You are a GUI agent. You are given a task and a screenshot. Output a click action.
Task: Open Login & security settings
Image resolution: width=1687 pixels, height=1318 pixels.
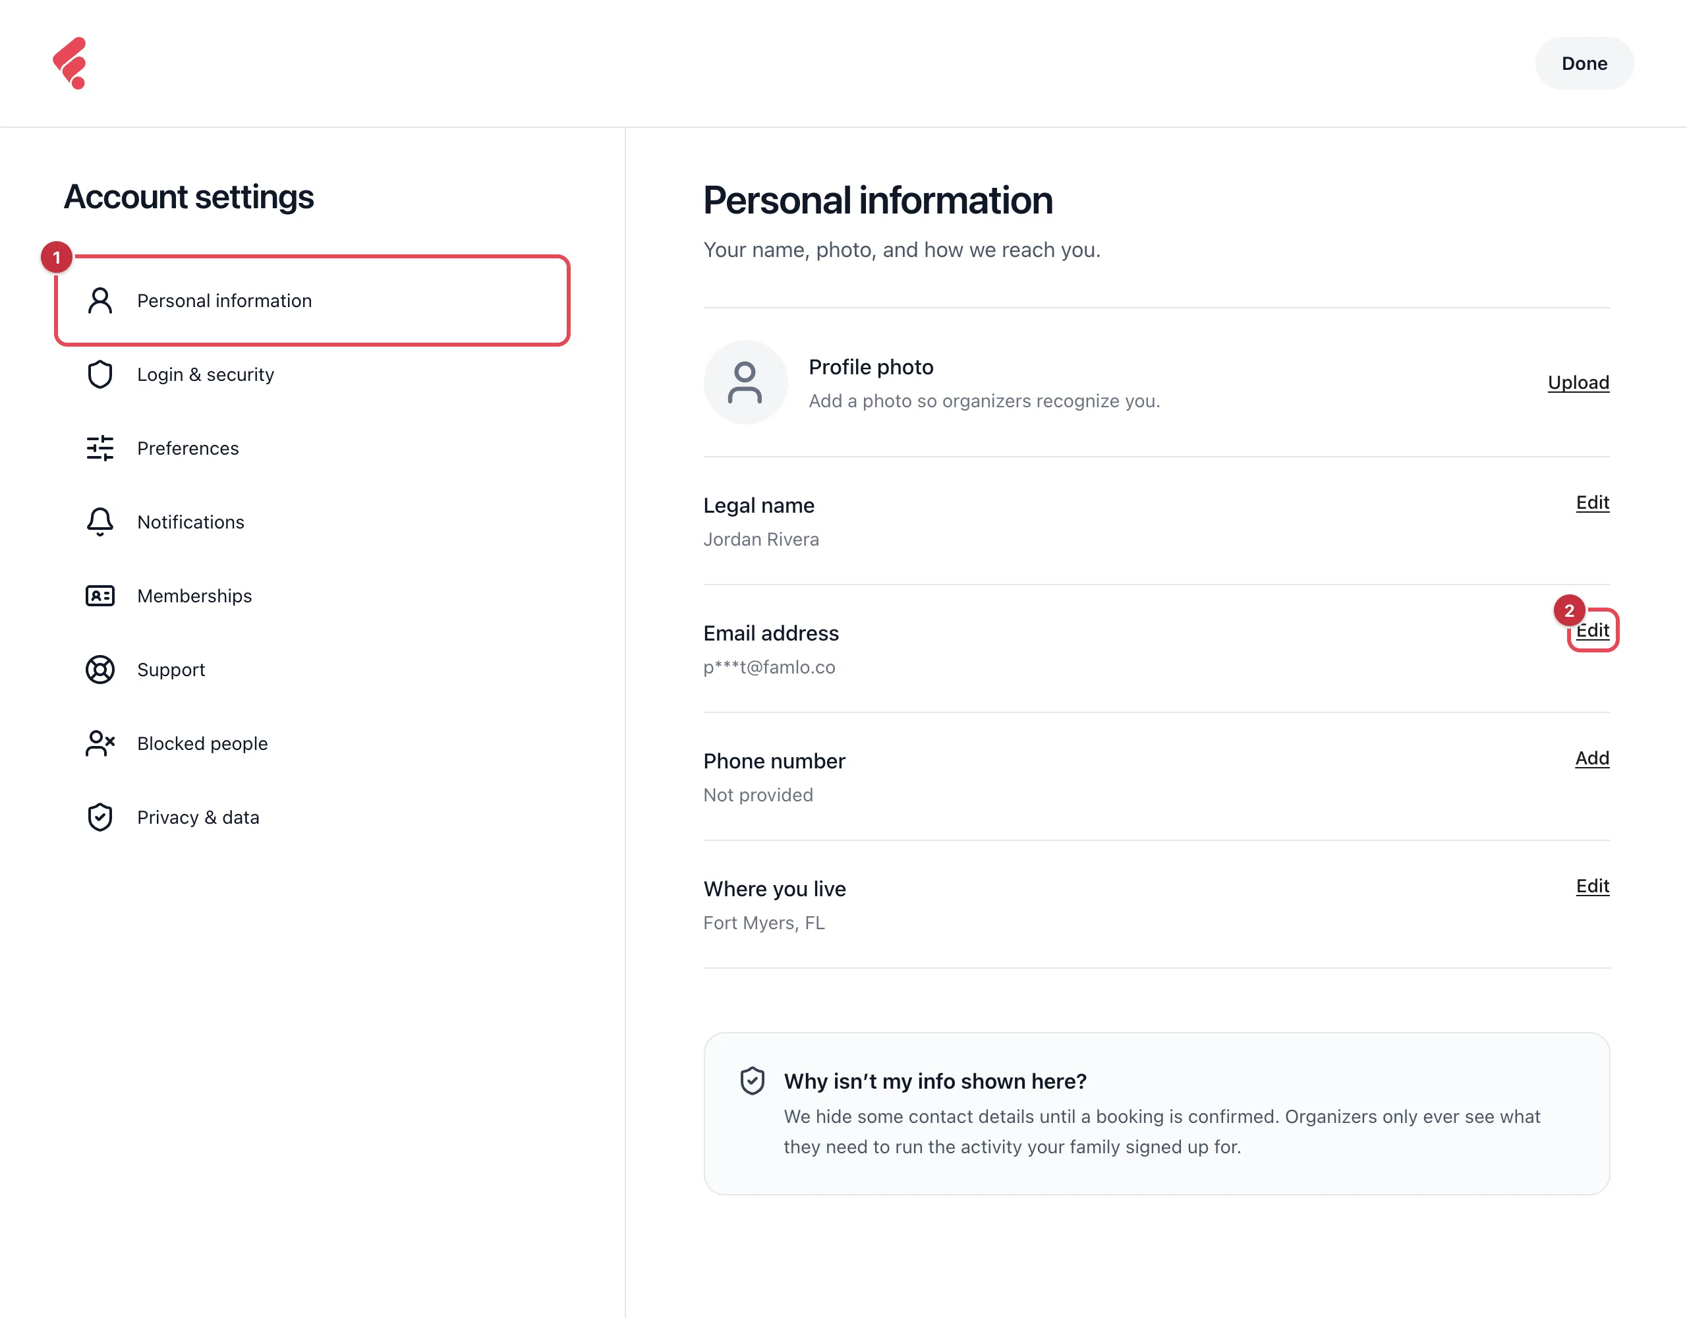312,375
